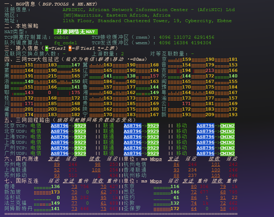Click 洛杉矶 send speed 95
Viewport: 274px width, 217px height.
pyautogui.click(x=74, y=198)
